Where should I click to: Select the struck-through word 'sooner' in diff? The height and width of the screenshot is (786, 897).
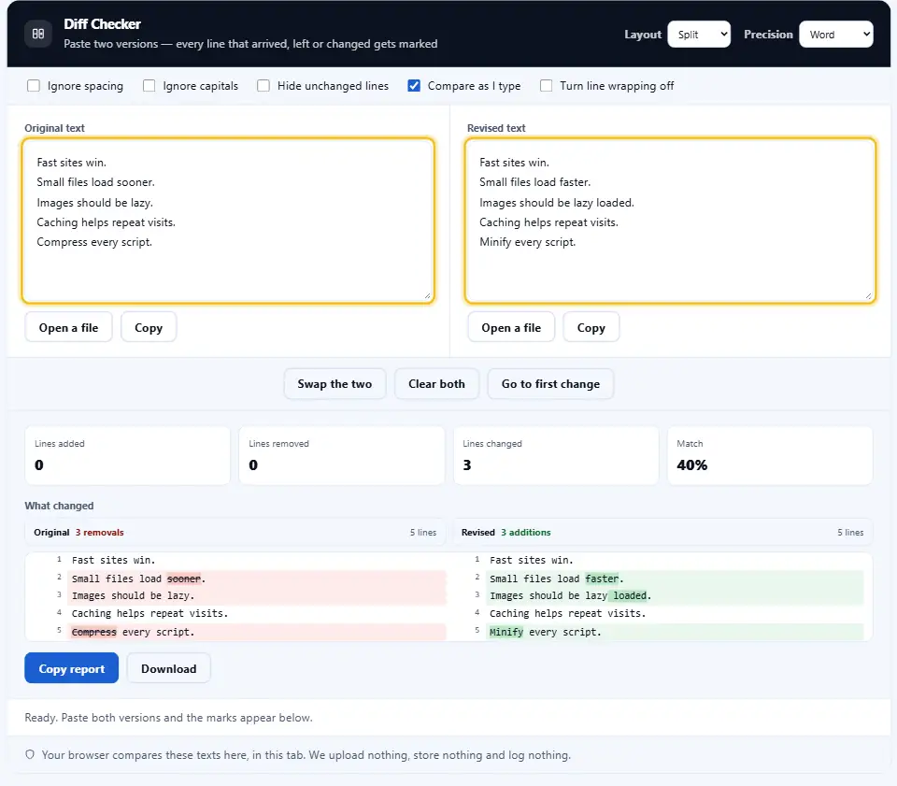pyautogui.click(x=184, y=579)
